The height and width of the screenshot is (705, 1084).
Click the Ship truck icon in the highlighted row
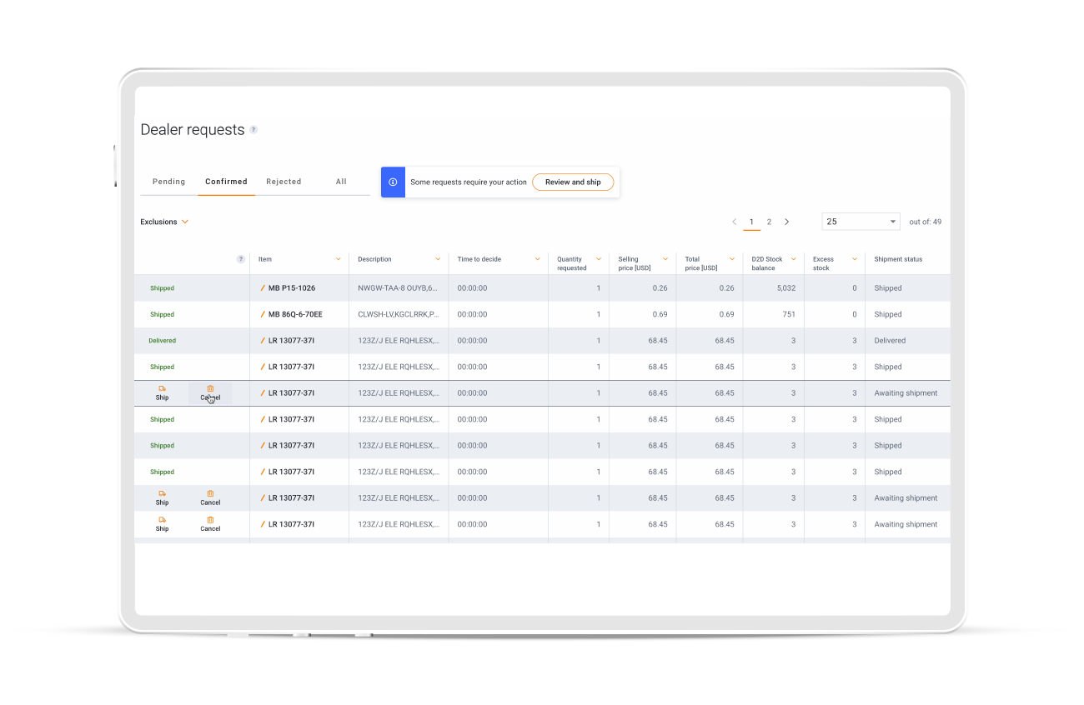tap(162, 388)
